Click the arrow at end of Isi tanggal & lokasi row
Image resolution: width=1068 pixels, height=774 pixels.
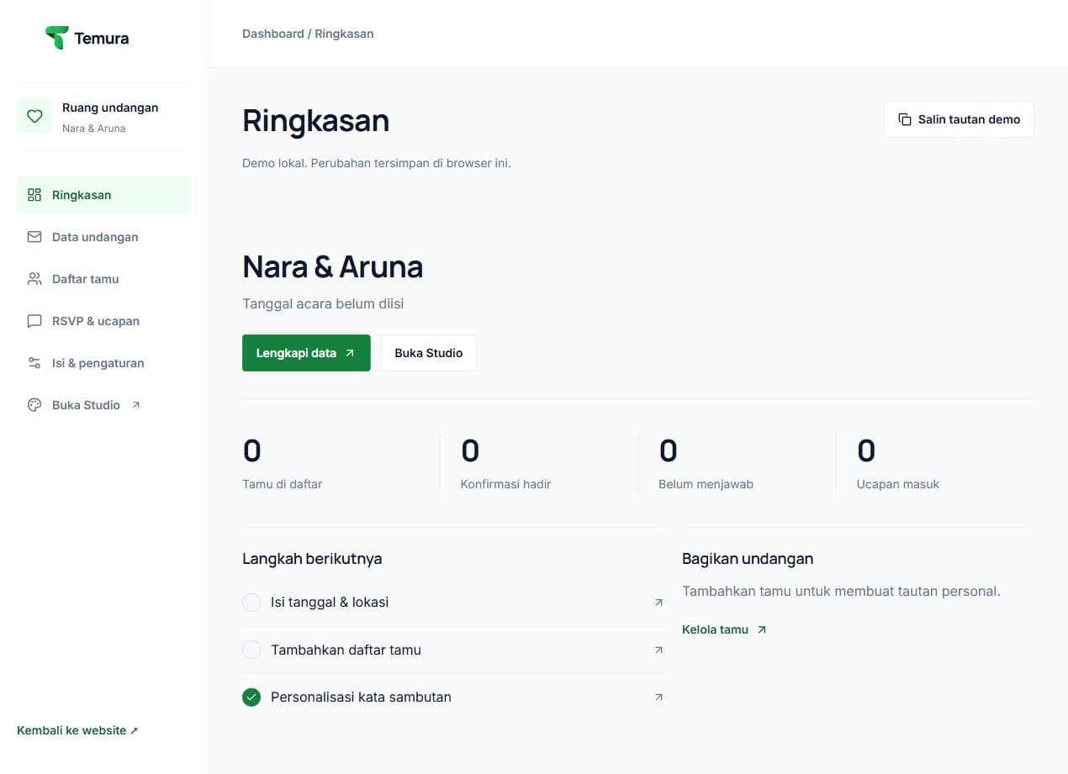click(x=658, y=603)
